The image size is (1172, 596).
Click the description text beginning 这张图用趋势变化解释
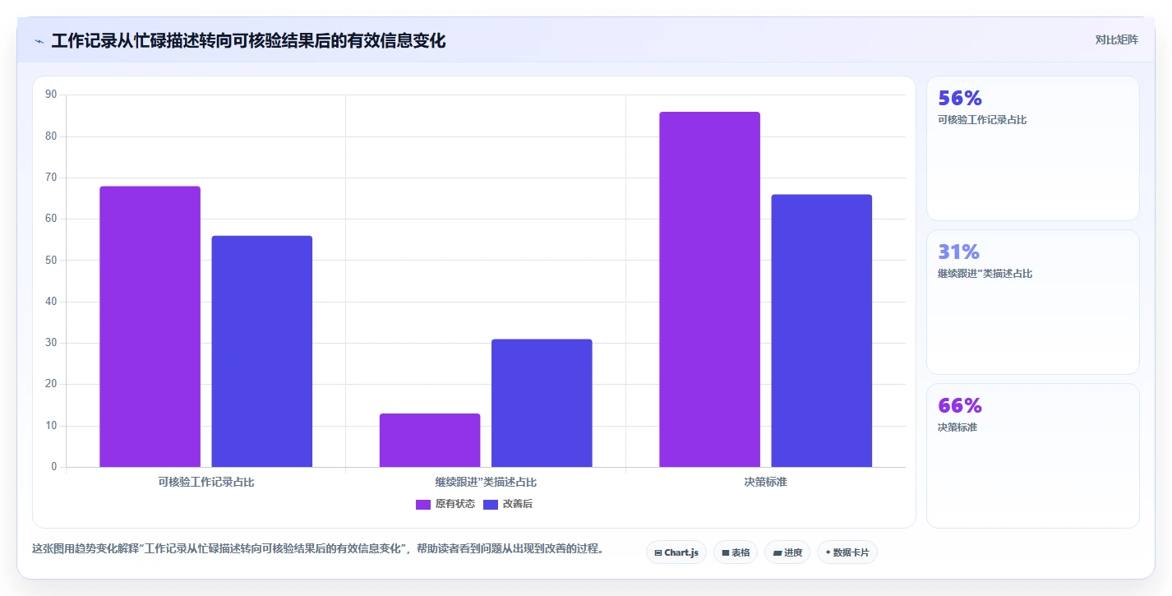(x=318, y=548)
